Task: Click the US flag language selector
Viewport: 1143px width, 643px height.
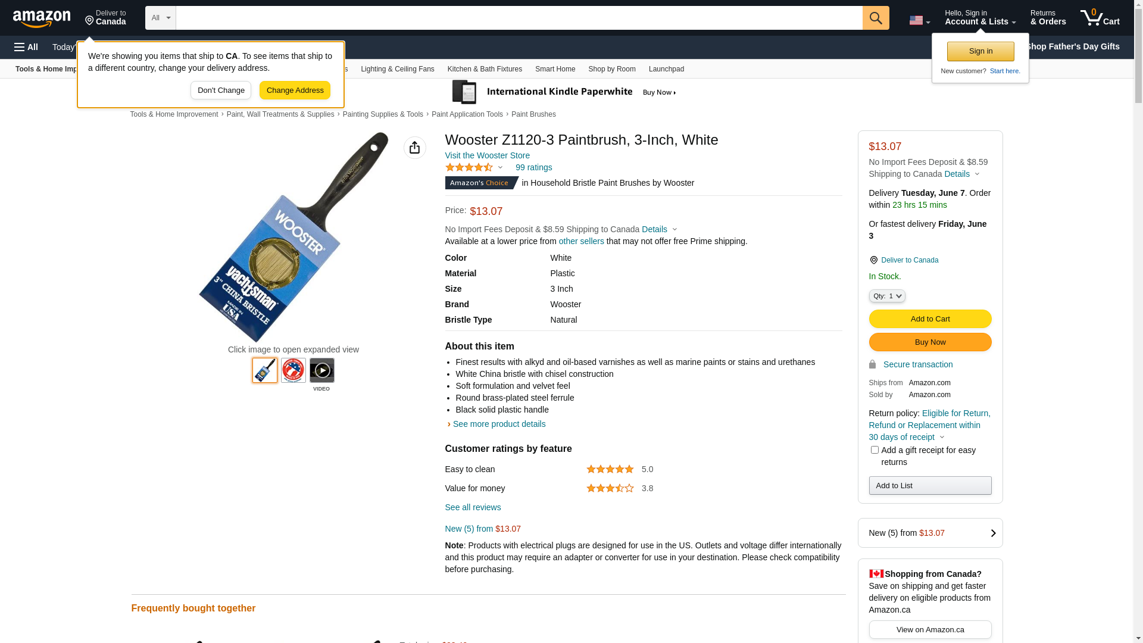Action: coord(919,20)
